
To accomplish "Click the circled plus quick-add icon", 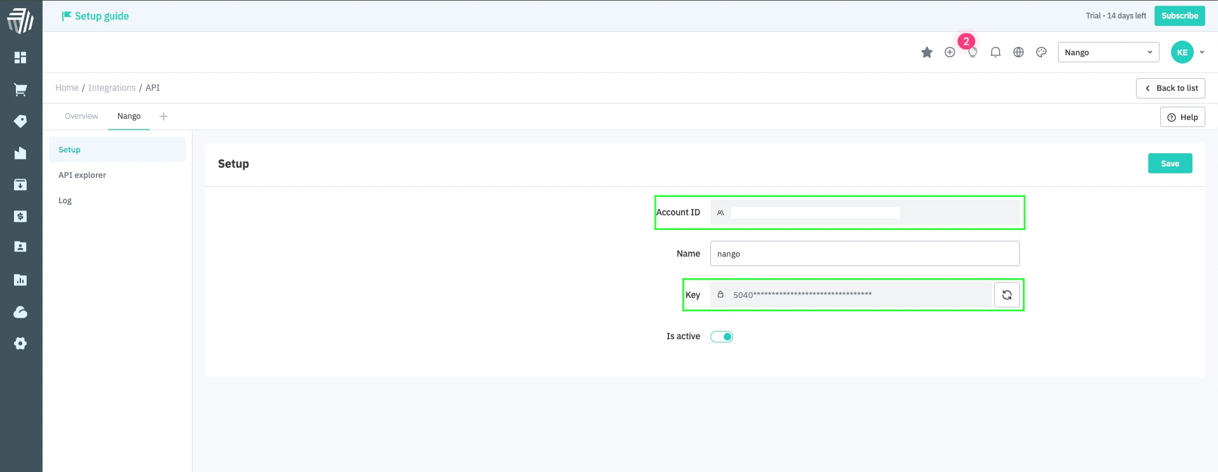I will pyautogui.click(x=950, y=52).
